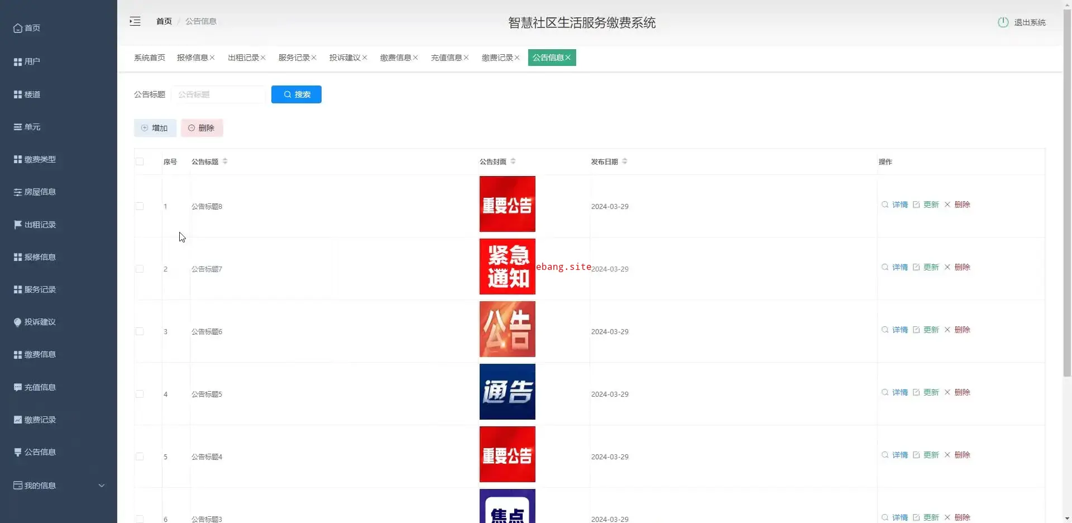The image size is (1072, 523).
Task: Click the 增加 button to add announcement
Action: pyautogui.click(x=155, y=128)
